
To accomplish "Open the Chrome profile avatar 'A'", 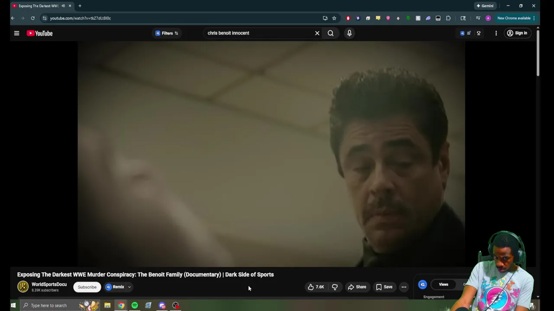I will 488,18.
